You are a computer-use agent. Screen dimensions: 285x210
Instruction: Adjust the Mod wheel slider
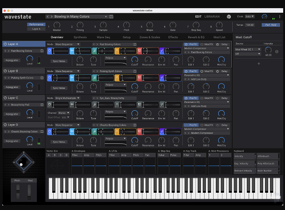(29, 192)
